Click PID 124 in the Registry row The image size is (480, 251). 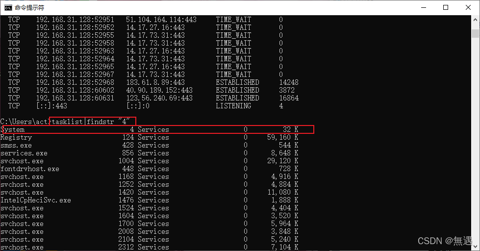[x=128, y=137]
